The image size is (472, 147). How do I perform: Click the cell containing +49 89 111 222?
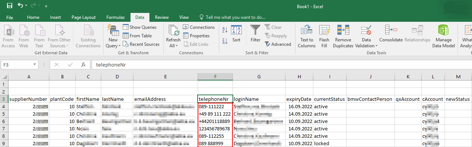(215, 114)
